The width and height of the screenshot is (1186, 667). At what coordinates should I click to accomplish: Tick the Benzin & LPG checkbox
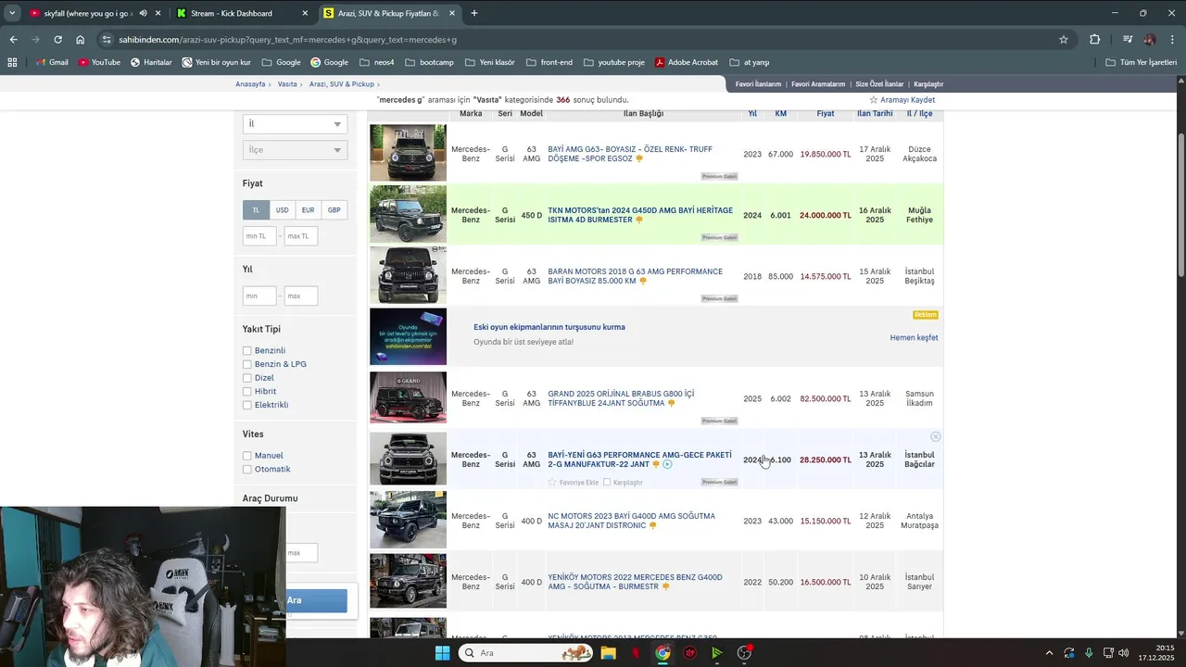[x=247, y=364]
